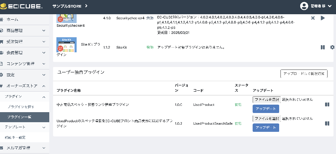Image resolution: width=336 pixels, height=154 pixels.
Task: Click the Site Kit plugin thumbnail
Action: click(67, 45)
